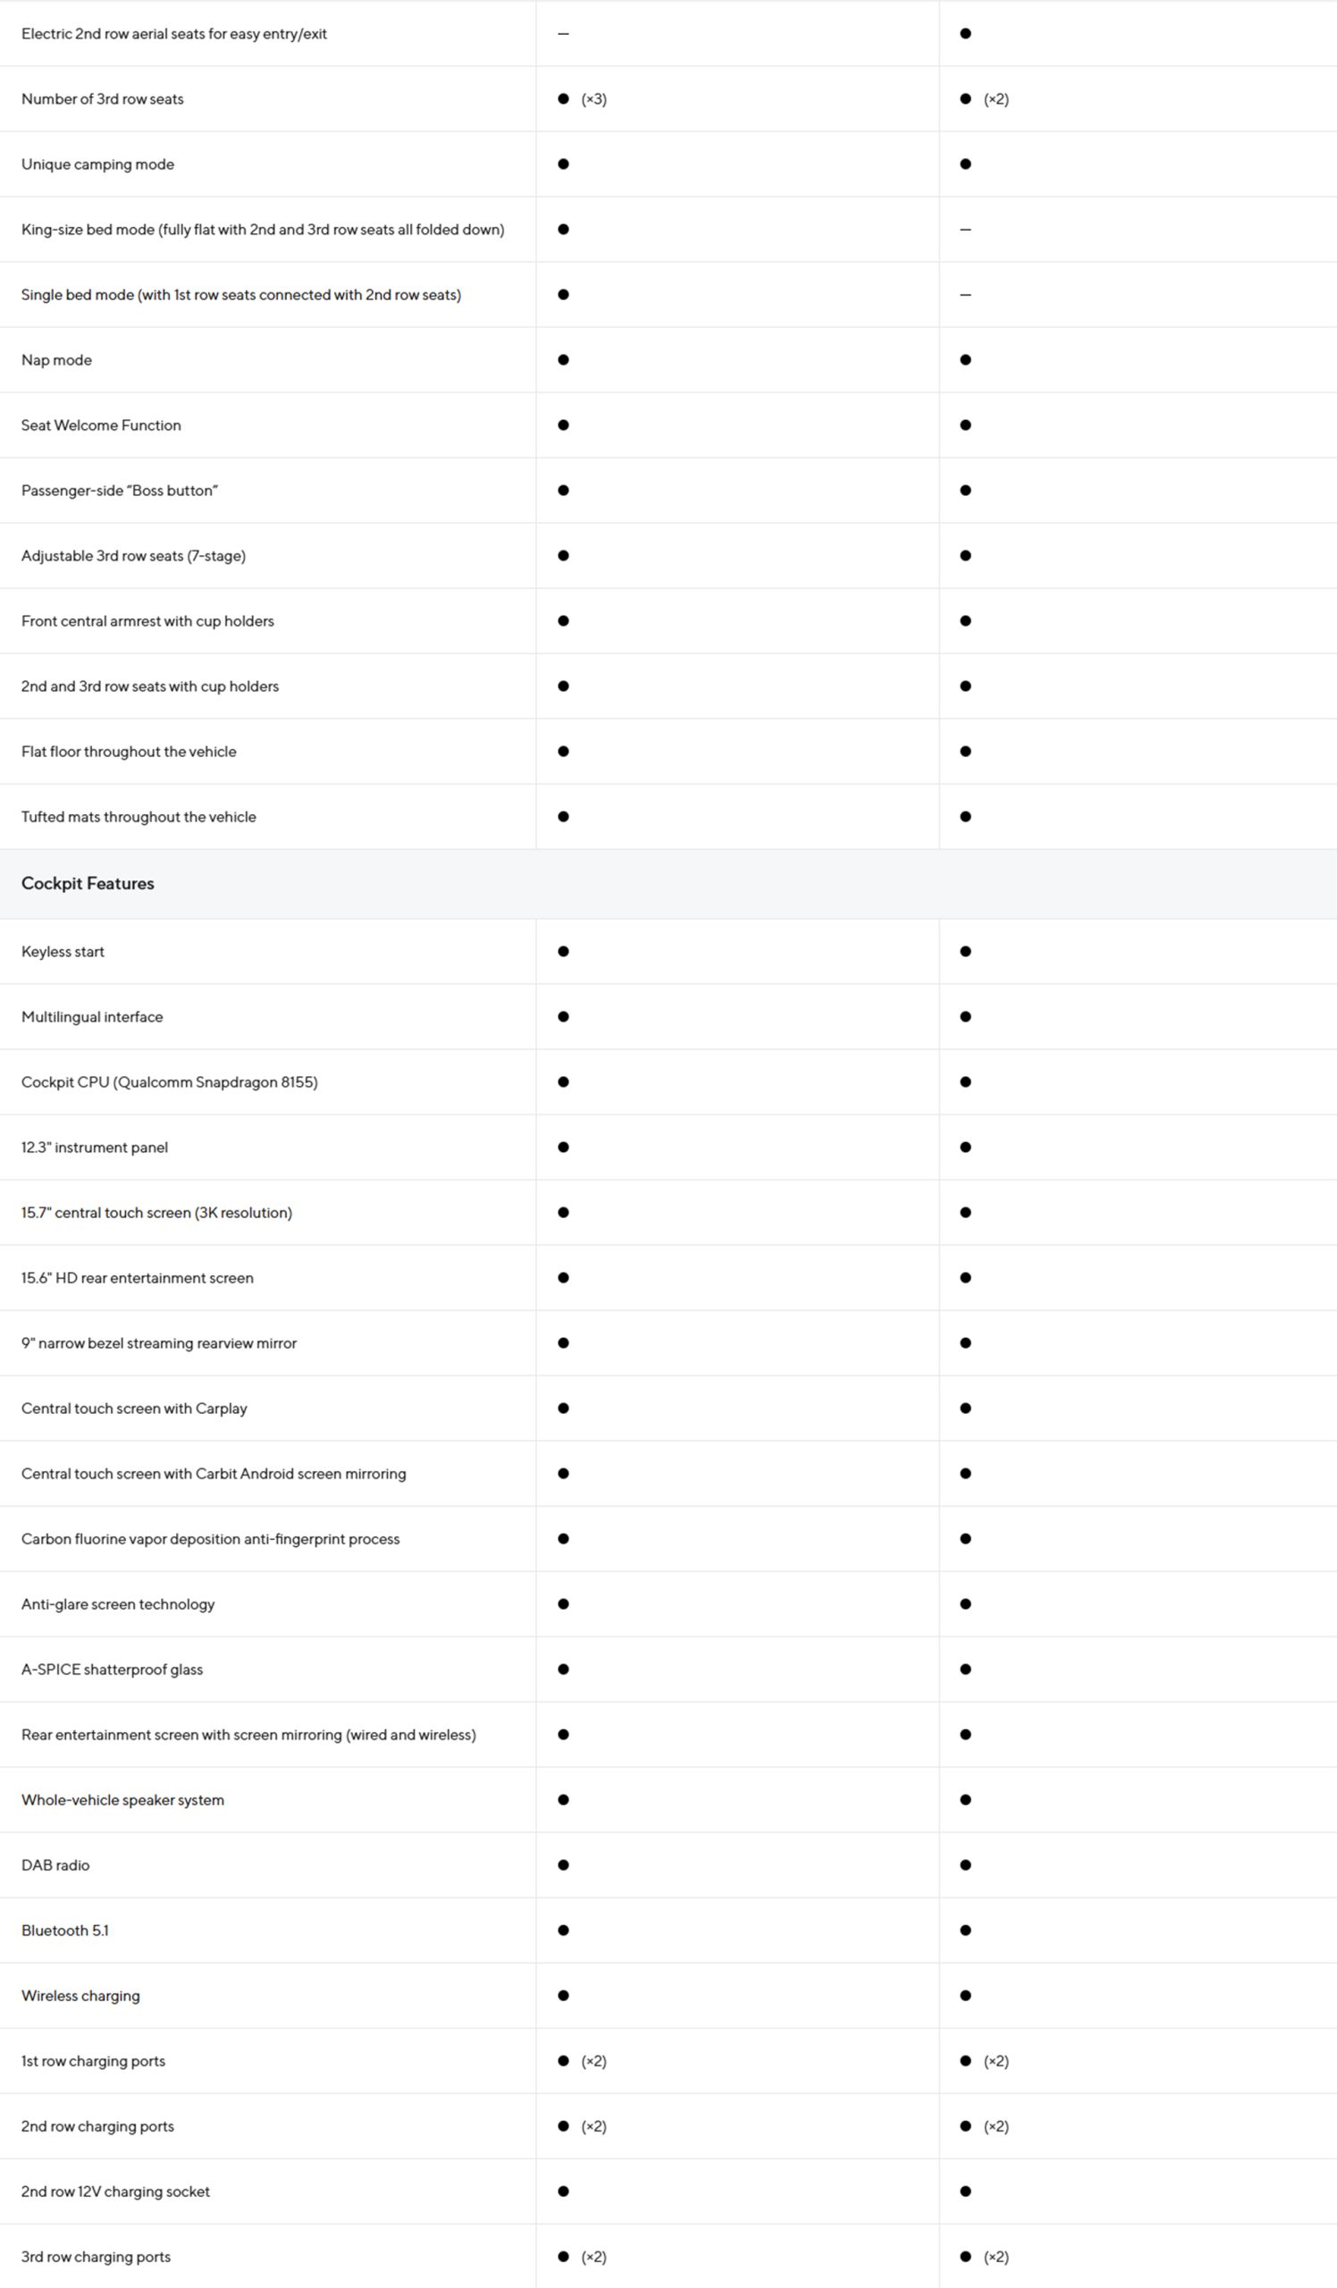Image resolution: width=1337 pixels, height=2288 pixels.
Task: Click the dash in the Electric 2nd row aerial seats row
Action: point(564,34)
